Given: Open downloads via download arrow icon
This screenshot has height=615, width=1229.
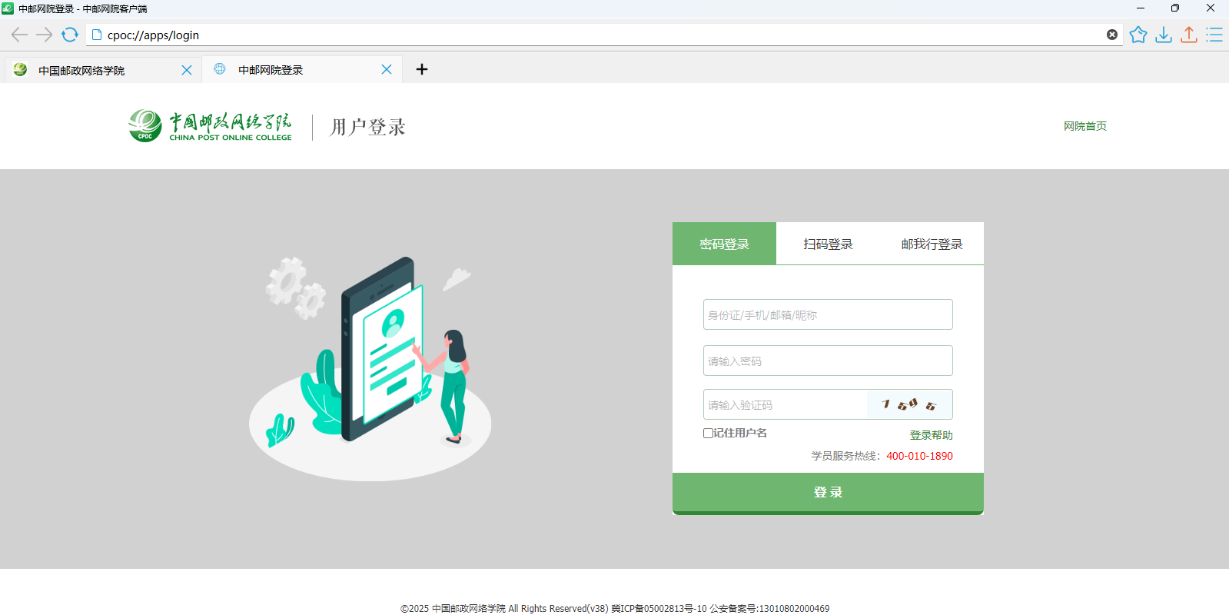Looking at the screenshot, I should click(x=1164, y=35).
